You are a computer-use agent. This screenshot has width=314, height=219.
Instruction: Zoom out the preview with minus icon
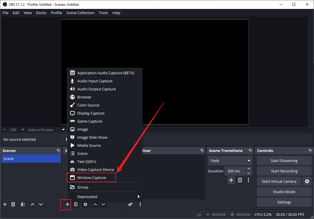[4, 130]
